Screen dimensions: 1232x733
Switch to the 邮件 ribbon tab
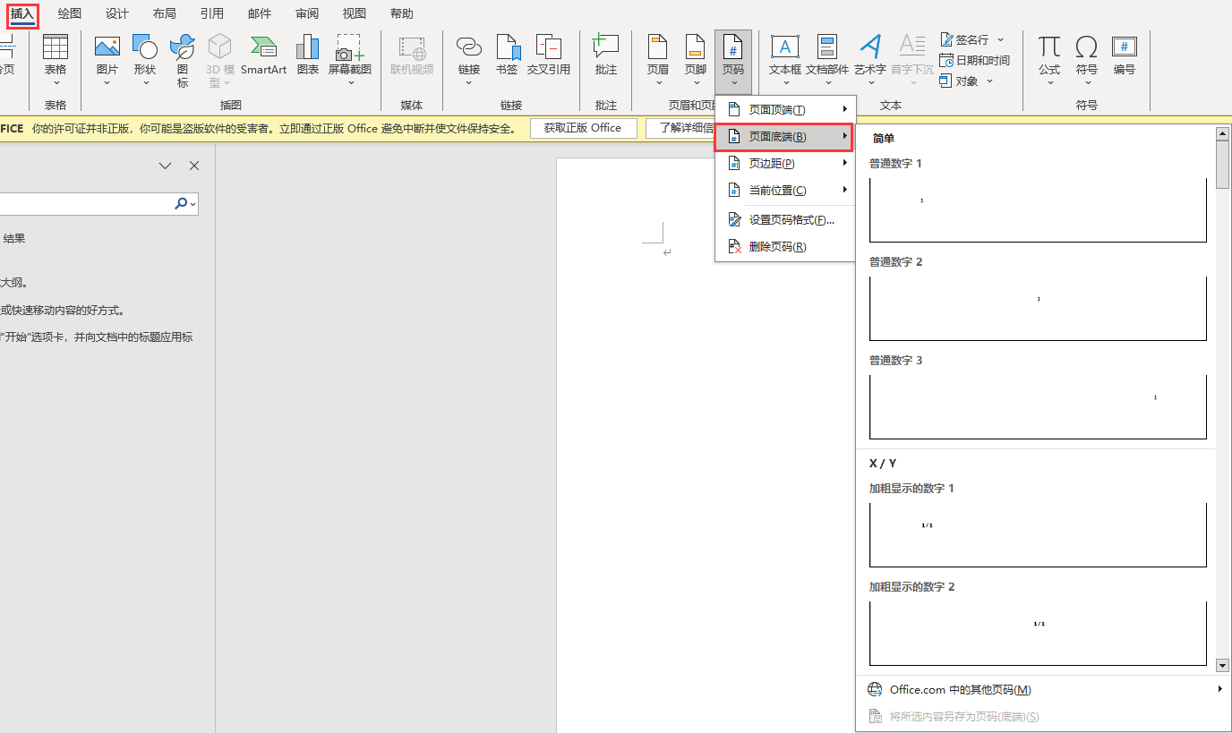[x=259, y=13]
